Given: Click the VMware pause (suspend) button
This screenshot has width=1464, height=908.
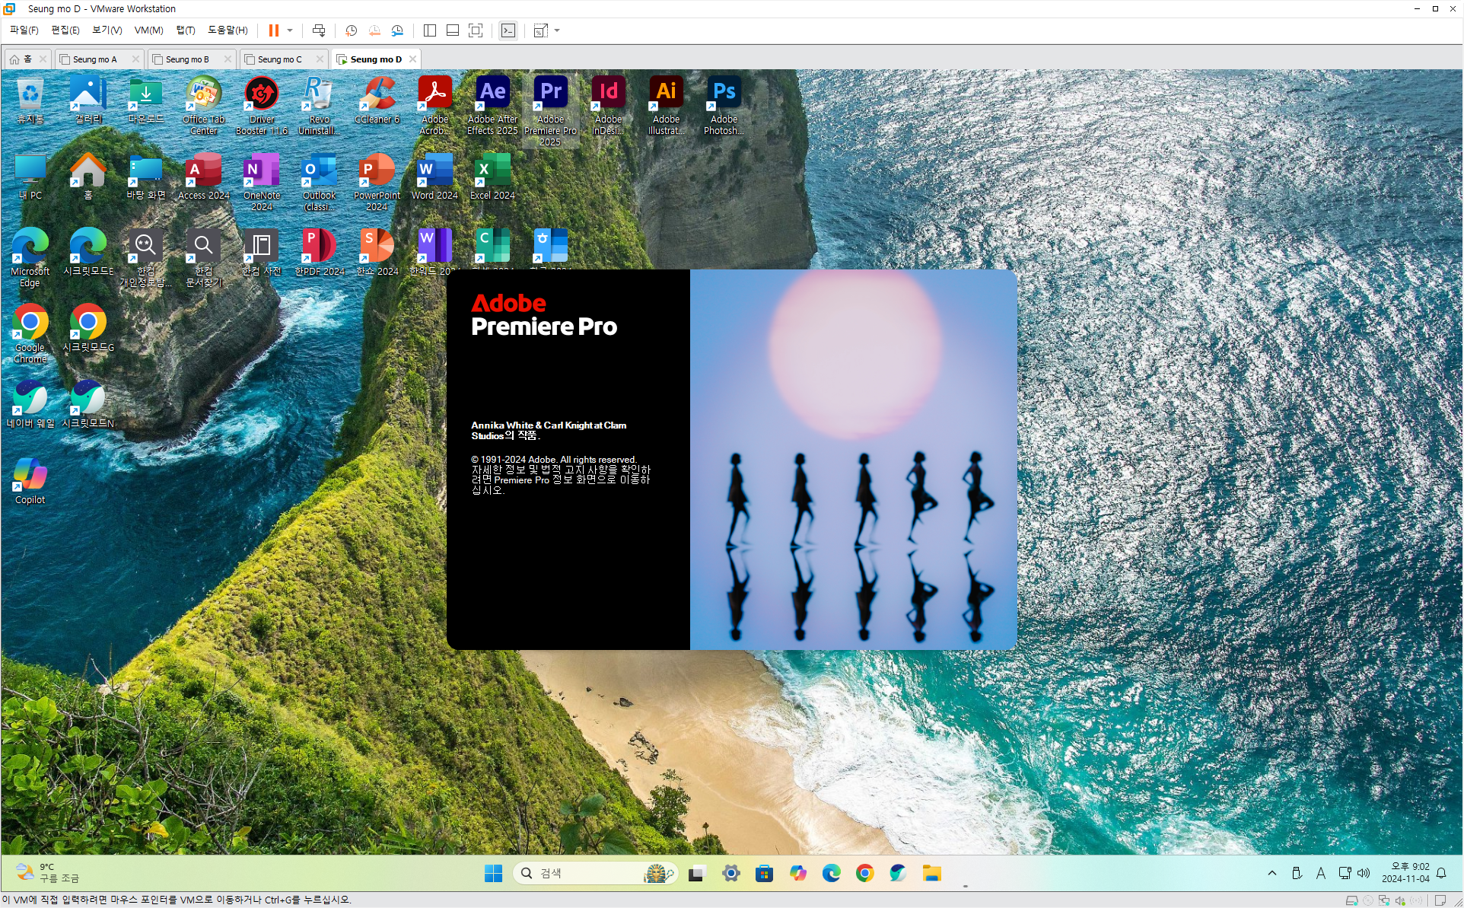Looking at the screenshot, I should (273, 30).
